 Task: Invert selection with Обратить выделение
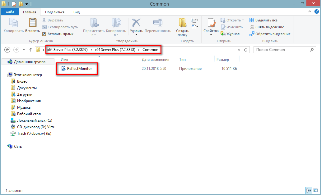270,34
